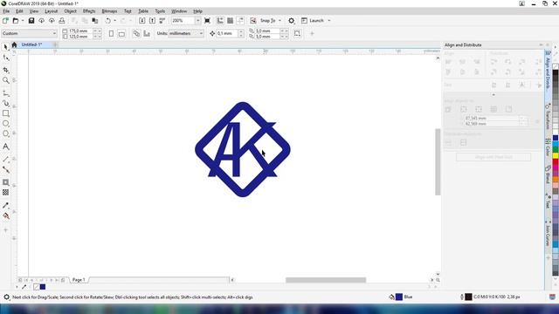Select the Artistic Media tool
This screenshot has width=559, height=314.
[6, 103]
